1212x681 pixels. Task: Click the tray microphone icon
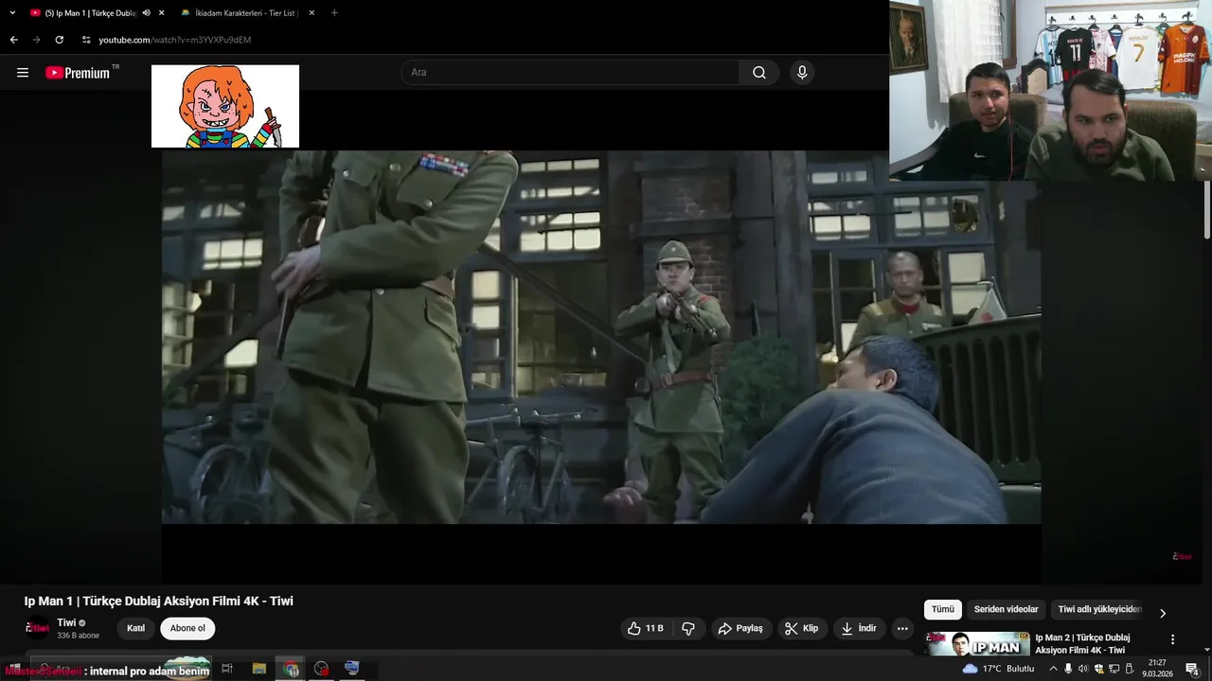point(1069,669)
